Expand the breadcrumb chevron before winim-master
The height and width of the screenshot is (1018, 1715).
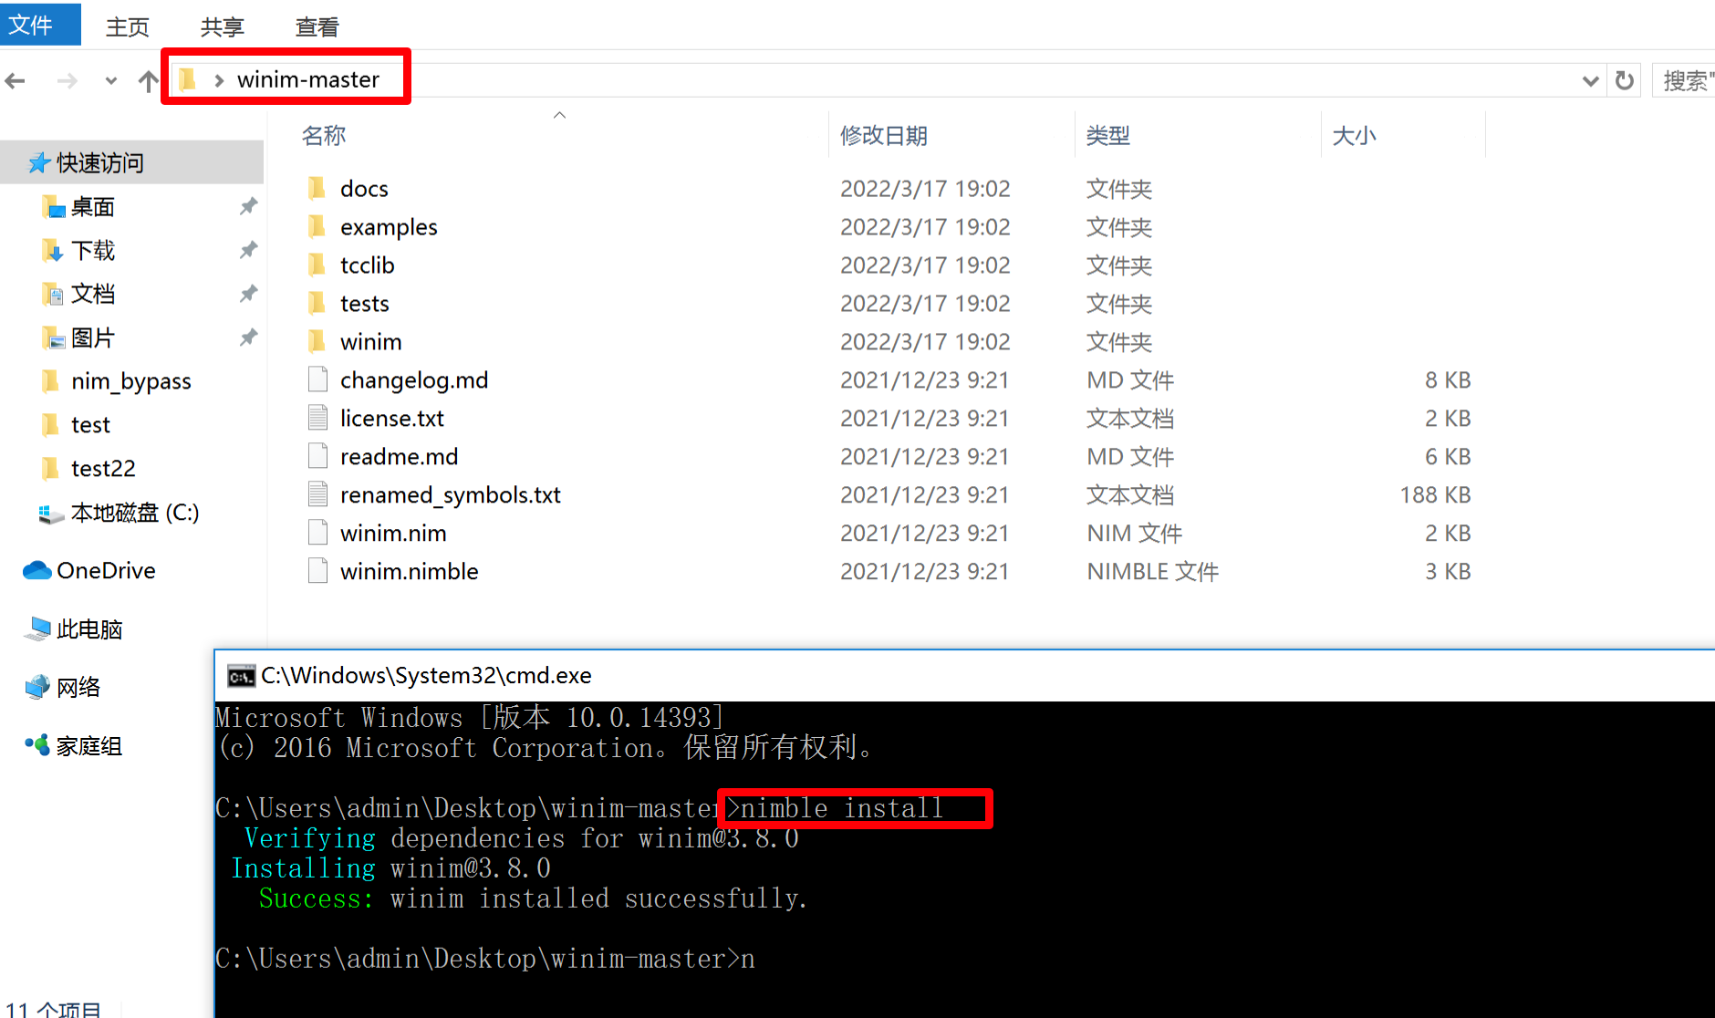tap(218, 80)
